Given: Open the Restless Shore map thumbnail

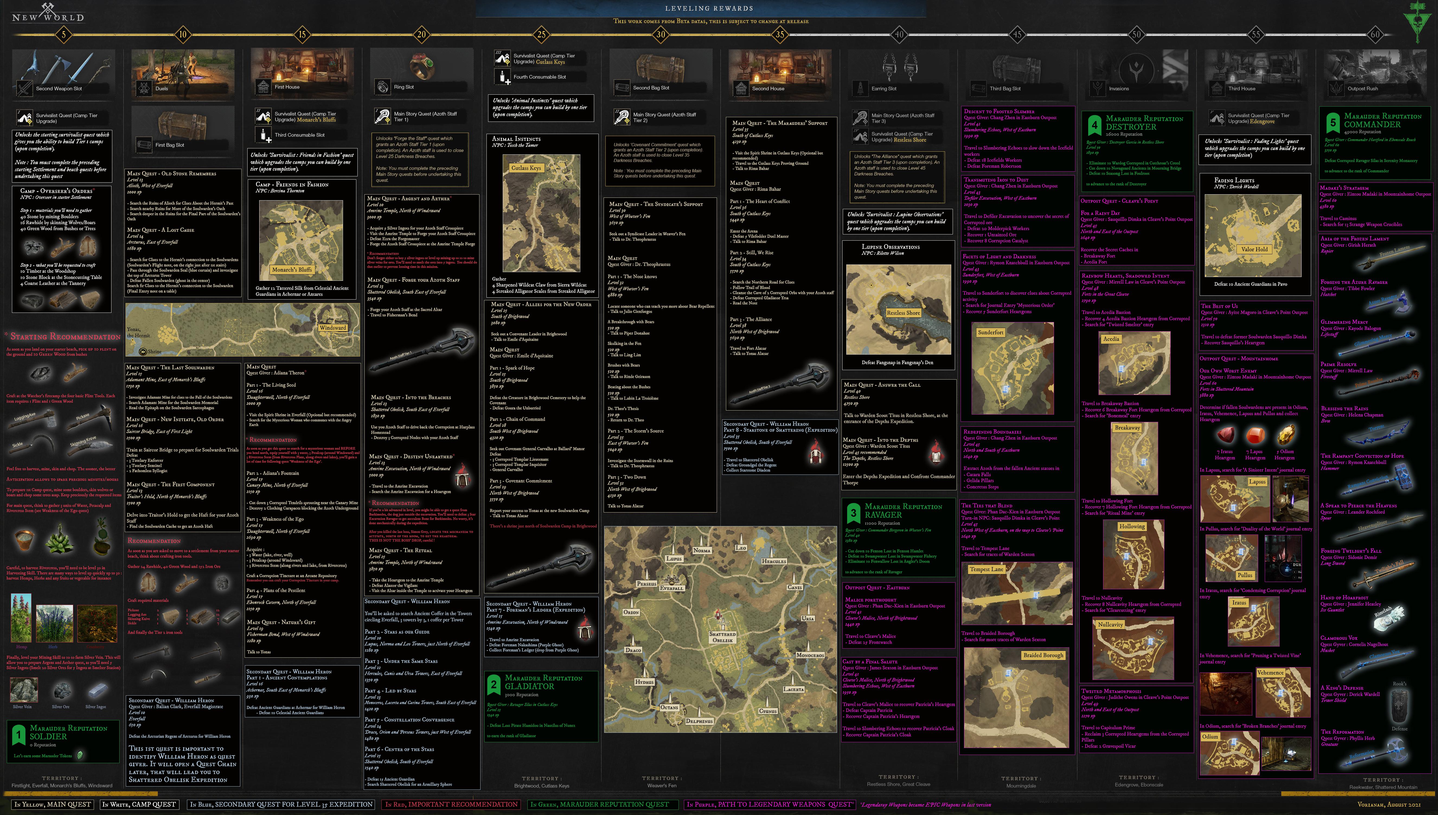Looking at the screenshot, I should [898, 310].
